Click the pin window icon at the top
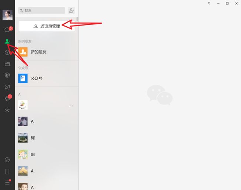This screenshot has height=190, width=241. [209, 3]
